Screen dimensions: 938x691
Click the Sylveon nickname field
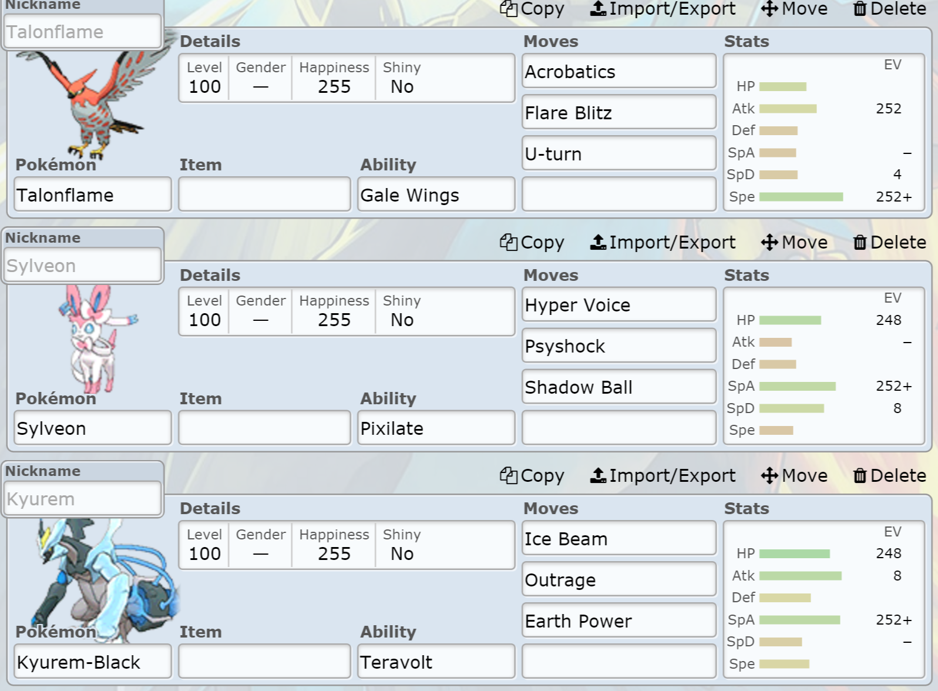pyautogui.click(x=83, y=265)
